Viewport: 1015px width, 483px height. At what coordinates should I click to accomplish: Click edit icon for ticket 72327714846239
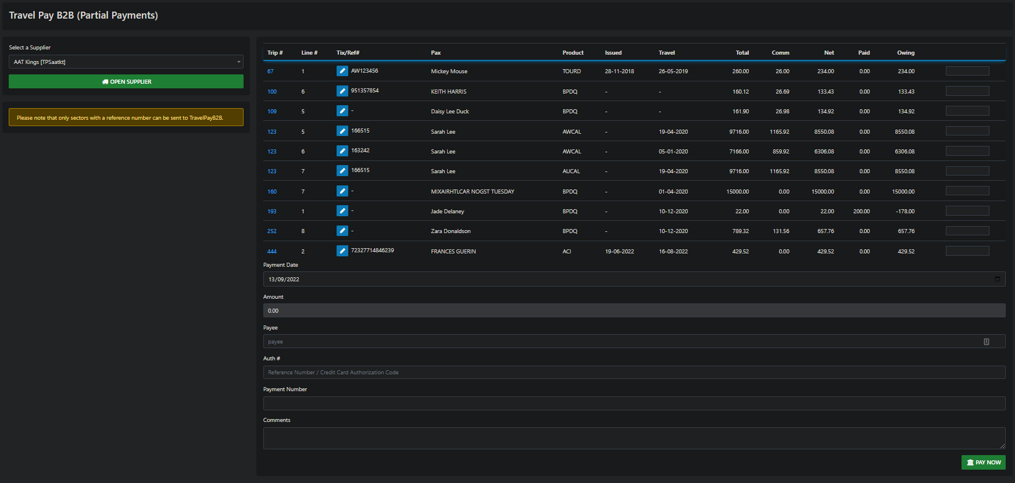point(342,251)
